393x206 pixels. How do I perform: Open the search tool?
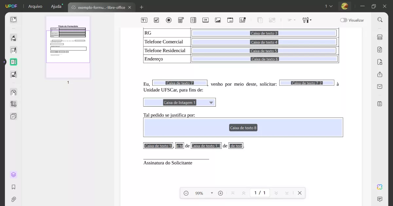[379, 20]
